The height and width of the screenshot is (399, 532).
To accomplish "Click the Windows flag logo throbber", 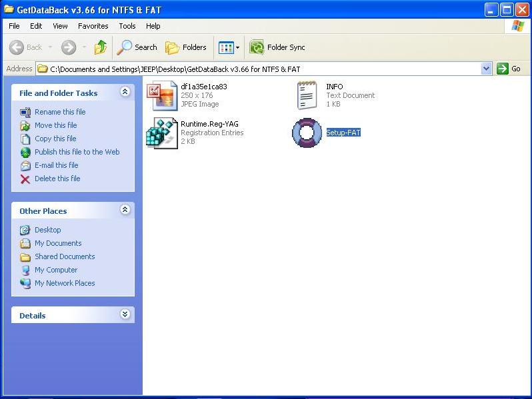I will pos(517,26).
